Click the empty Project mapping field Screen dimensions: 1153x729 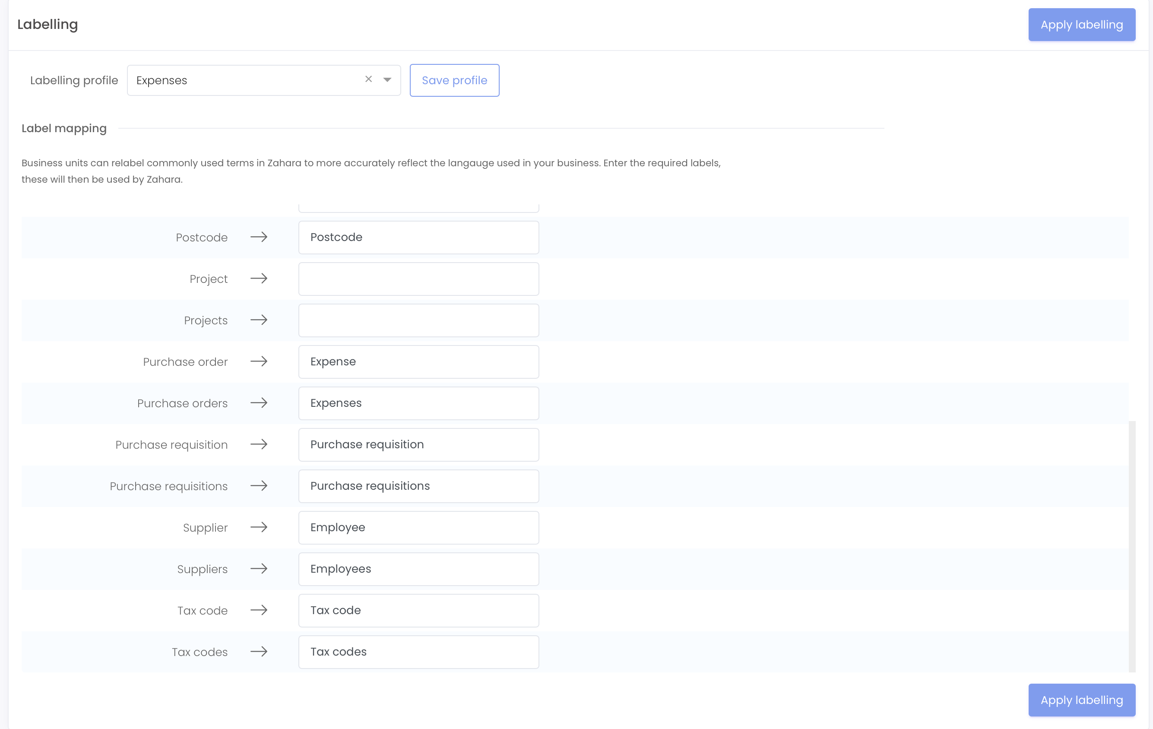(418, 278)
